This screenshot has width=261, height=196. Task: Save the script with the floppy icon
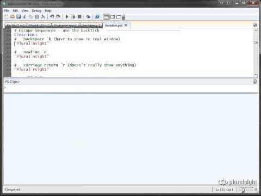click(18, 17)
